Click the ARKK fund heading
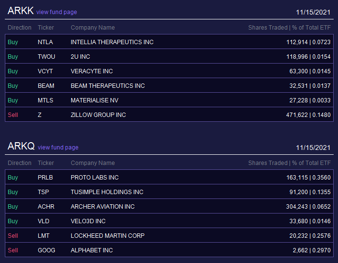This screenshot has height=263, width=338. [x=20, y=11]
